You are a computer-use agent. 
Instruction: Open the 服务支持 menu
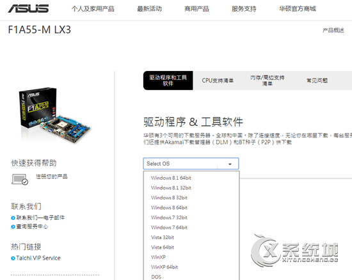click(244, 9)
